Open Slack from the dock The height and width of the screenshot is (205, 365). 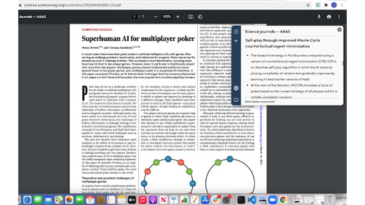click(216, 200)
